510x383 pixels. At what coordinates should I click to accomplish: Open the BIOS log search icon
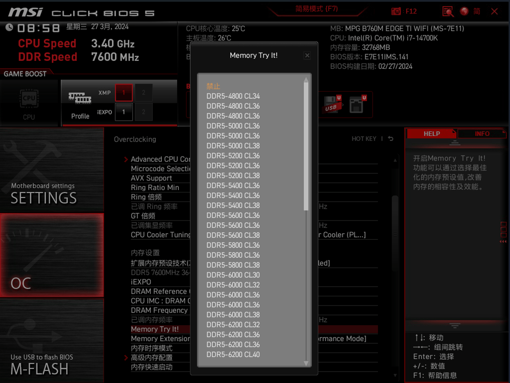point(448,11)
